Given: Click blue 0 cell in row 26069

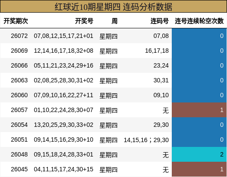Looking at the screenshot, I should pyautogui.click(x=199, y=51).
